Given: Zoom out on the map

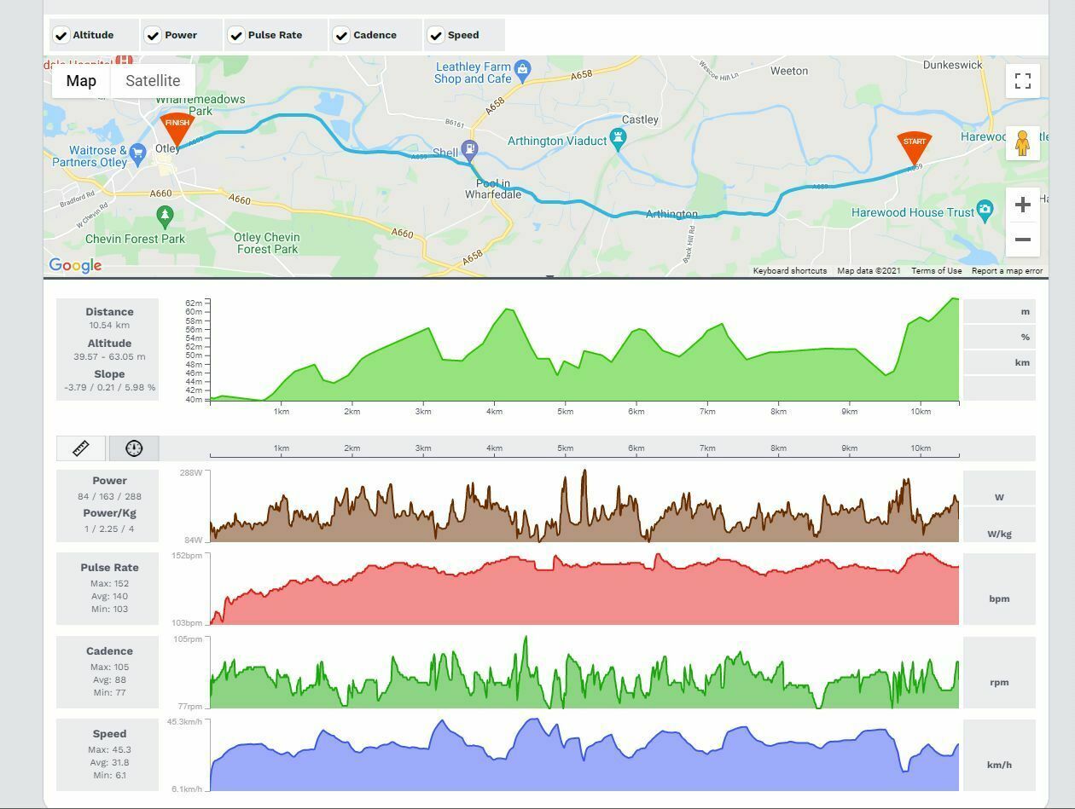Looking at the screenshot, I should 1023,240.
